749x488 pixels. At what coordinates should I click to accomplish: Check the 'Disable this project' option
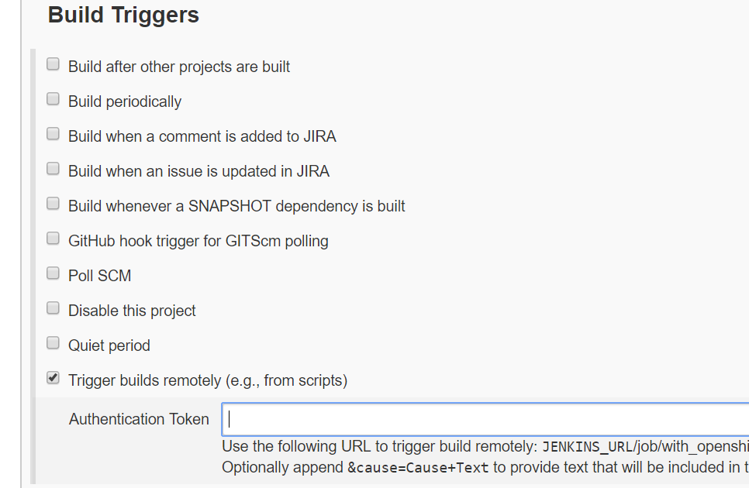coord(52,308)
